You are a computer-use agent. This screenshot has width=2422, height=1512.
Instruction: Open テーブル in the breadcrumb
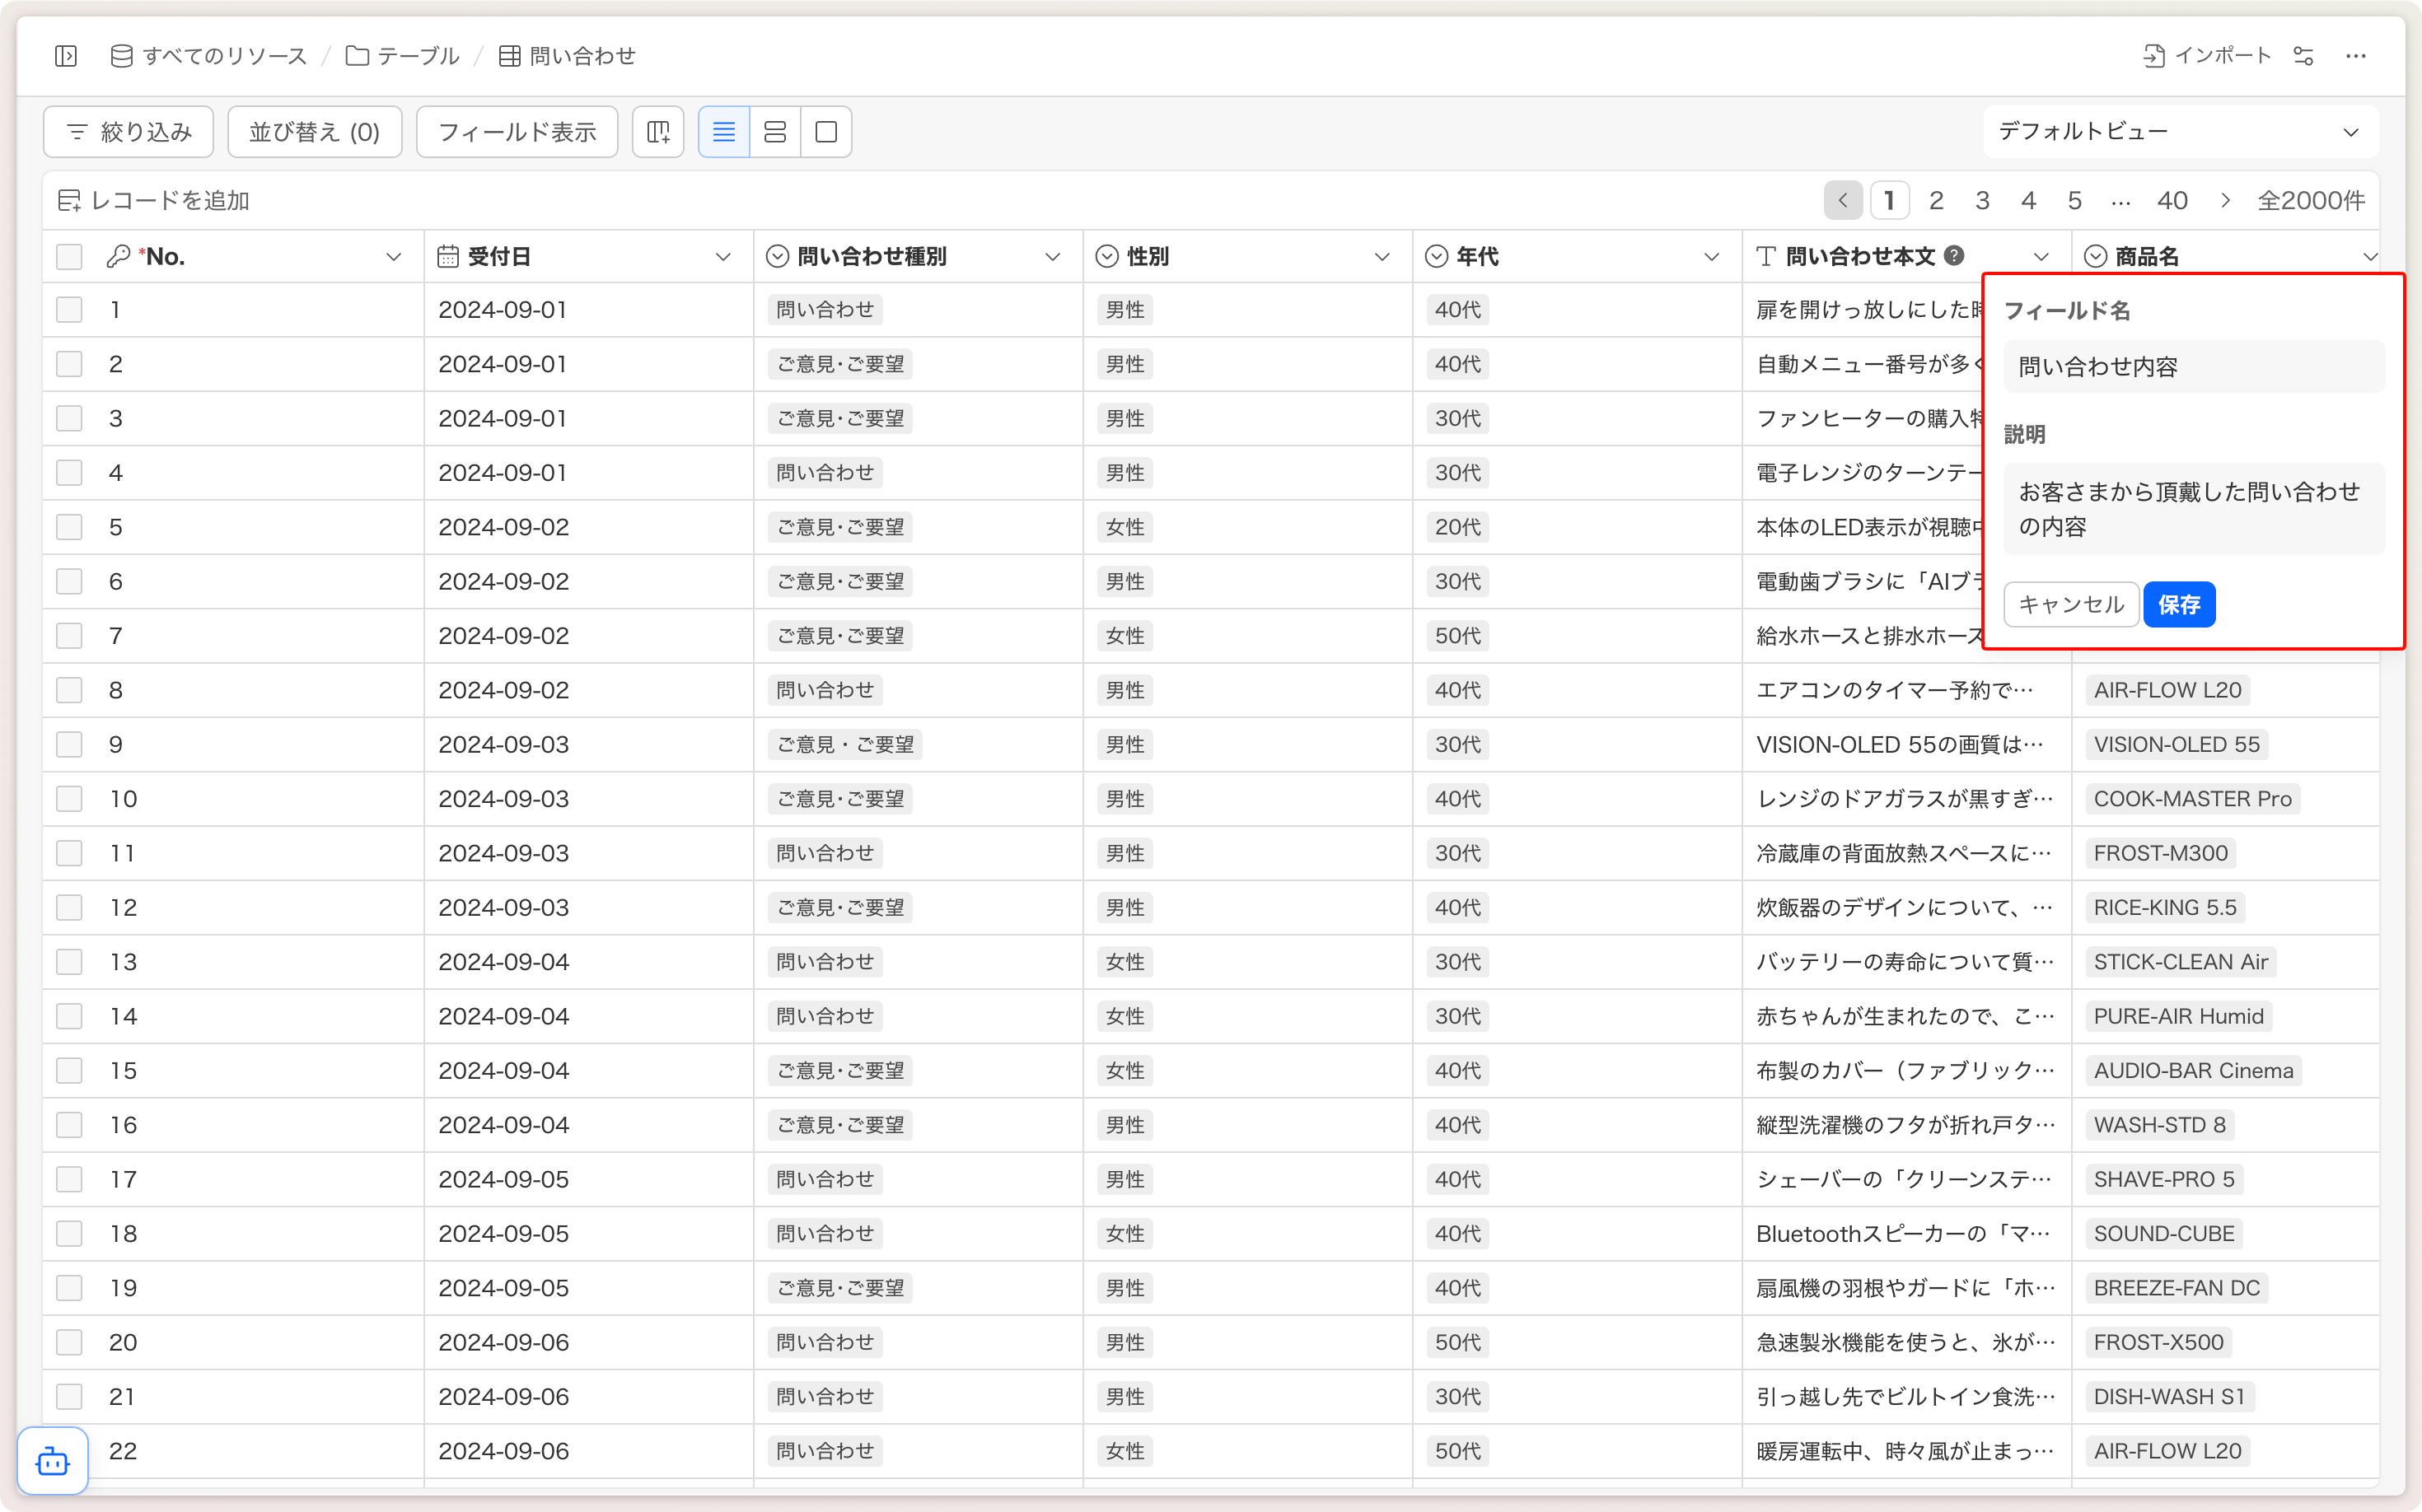coord(403,56)
